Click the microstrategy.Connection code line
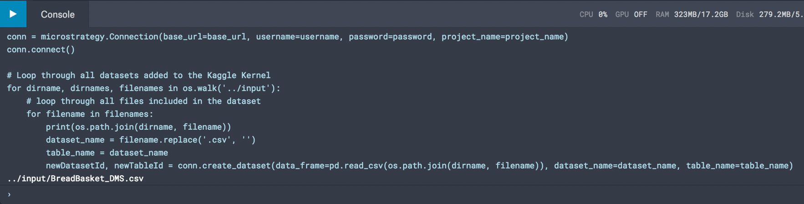This screenshot has width=804, height=204. pos(287,37)
